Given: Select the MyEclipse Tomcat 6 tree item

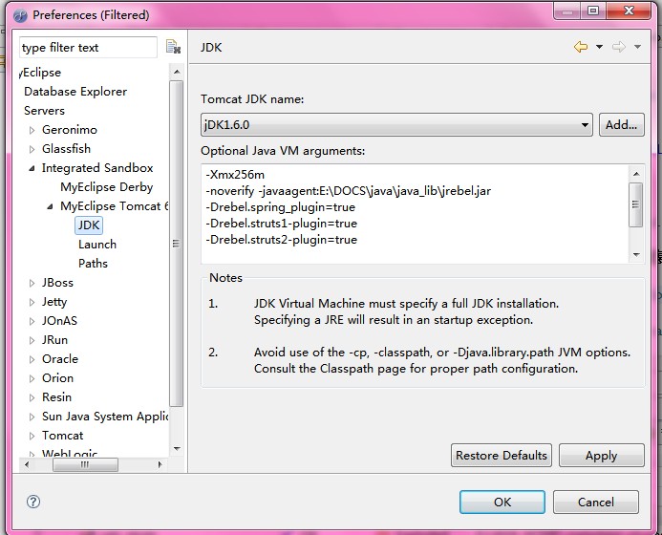Looking at the screenshot, I should click(x=114, y=206).
